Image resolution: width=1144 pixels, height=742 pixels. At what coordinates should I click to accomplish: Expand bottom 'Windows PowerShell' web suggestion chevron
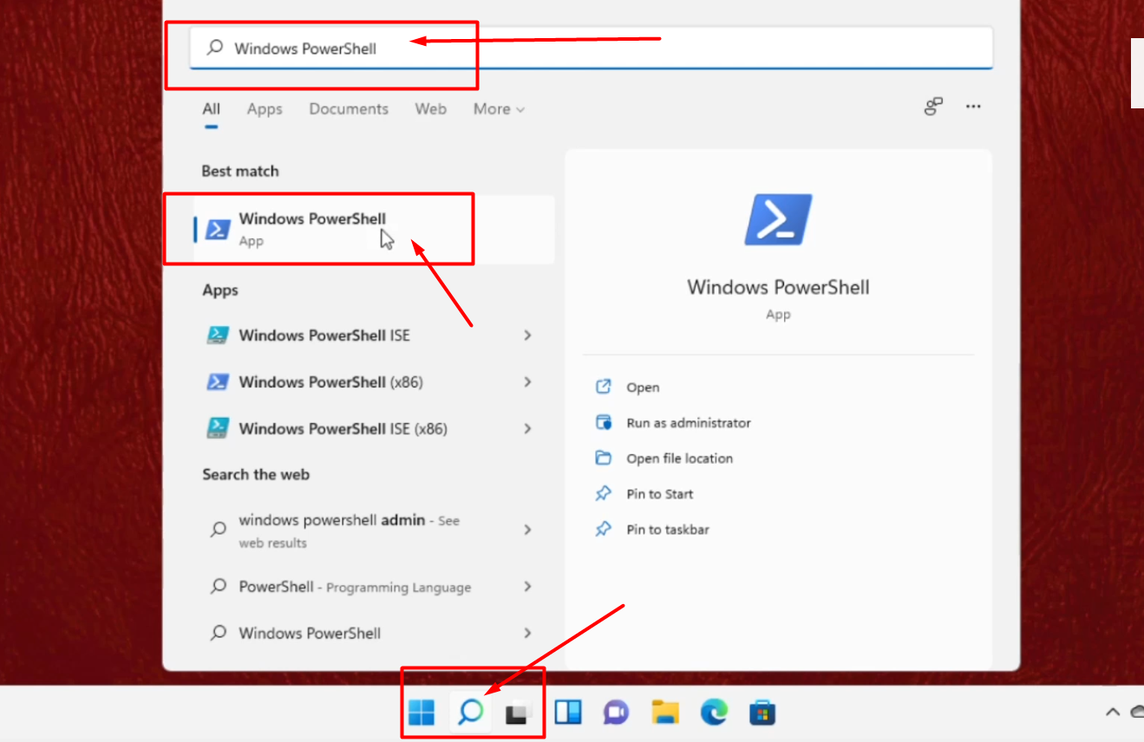[x=527, y=634]
